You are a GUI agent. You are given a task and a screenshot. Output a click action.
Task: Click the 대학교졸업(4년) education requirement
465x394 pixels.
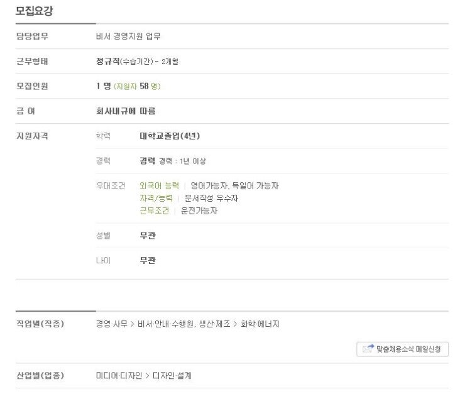click(170, 136)
